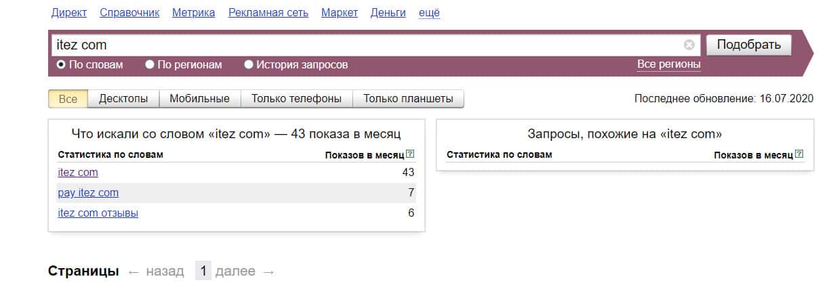833x302 pixels.
Task: Click the help icon in the similar queries panel
Action: click(800, 154)
